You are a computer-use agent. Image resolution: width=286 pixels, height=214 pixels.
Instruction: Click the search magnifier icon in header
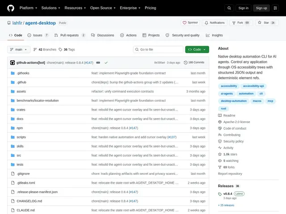point(229,8)
